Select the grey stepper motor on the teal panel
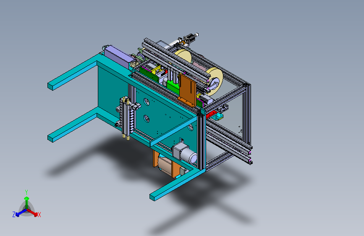Screen dimensions: 364x236 (x=185, y=152)
